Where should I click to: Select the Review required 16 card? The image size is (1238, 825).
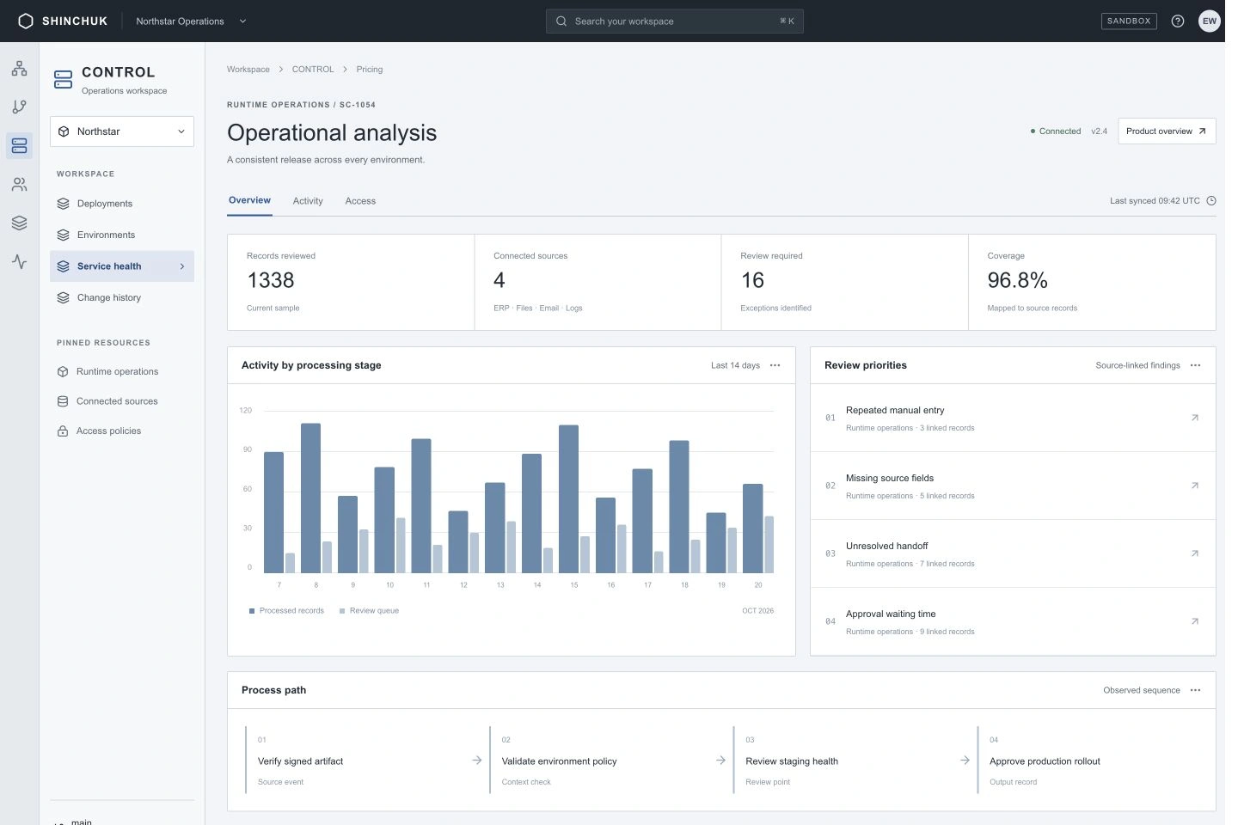[x=844, y=282]
